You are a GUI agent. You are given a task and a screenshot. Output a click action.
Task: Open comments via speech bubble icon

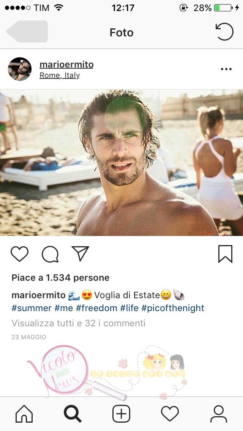50,254
